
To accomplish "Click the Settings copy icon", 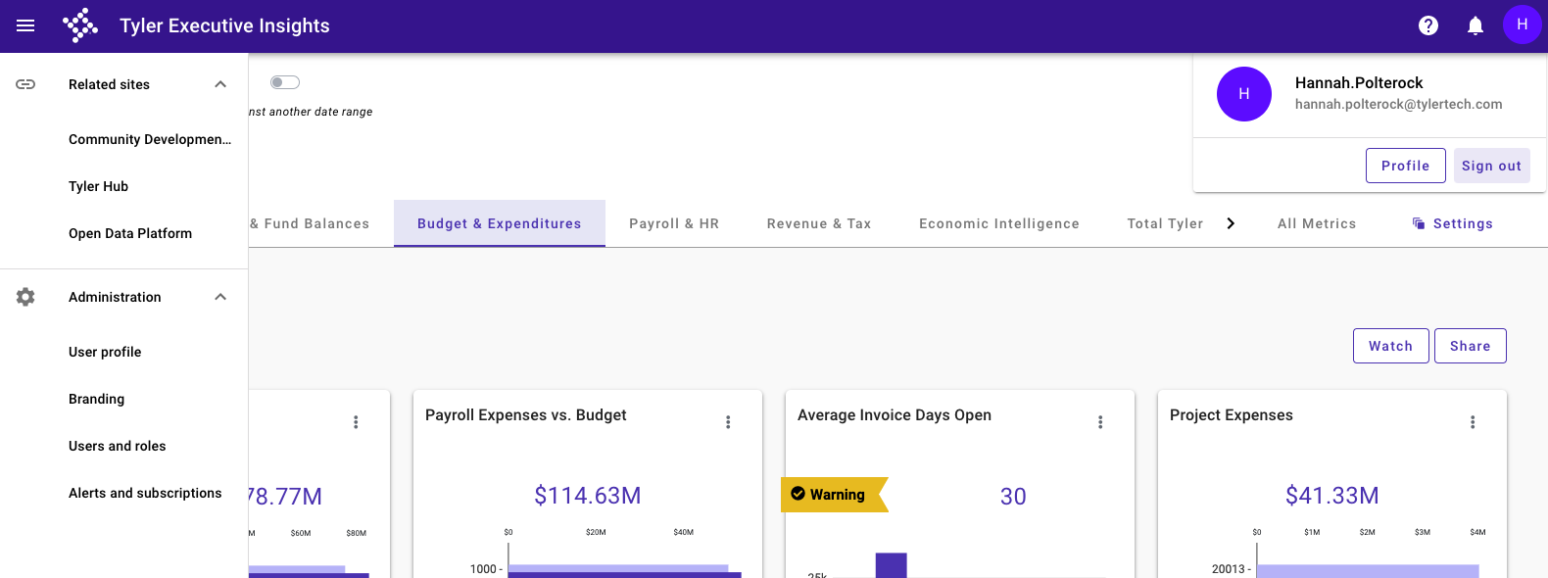I will tap(1419, 223).
